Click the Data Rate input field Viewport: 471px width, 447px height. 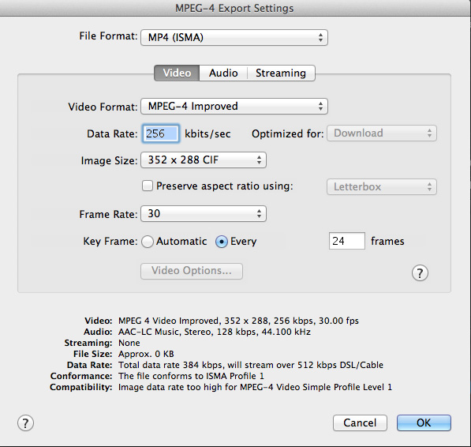click(x=161, y=133)
